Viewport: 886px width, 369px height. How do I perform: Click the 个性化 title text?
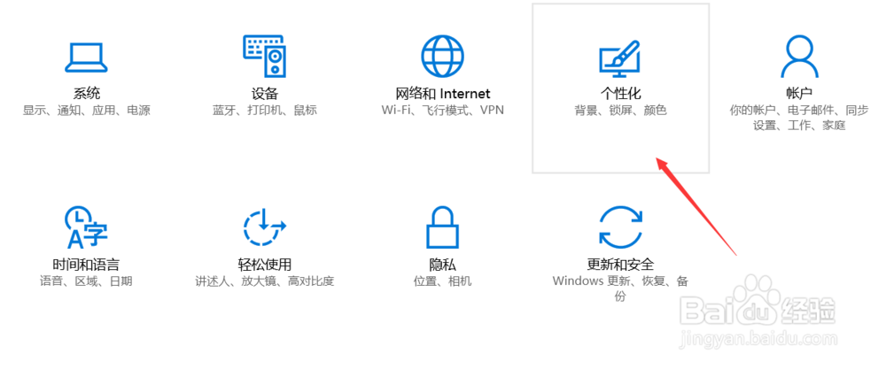coord(620,93)
